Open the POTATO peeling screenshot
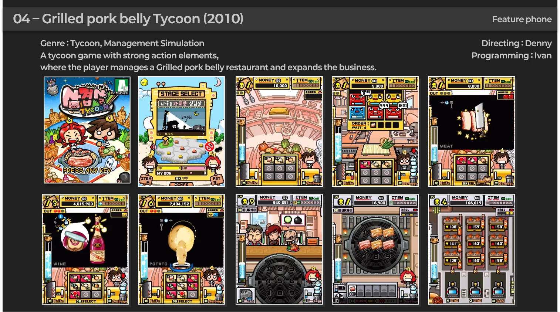Screen dimensions: 560x312 pos(181,249)
